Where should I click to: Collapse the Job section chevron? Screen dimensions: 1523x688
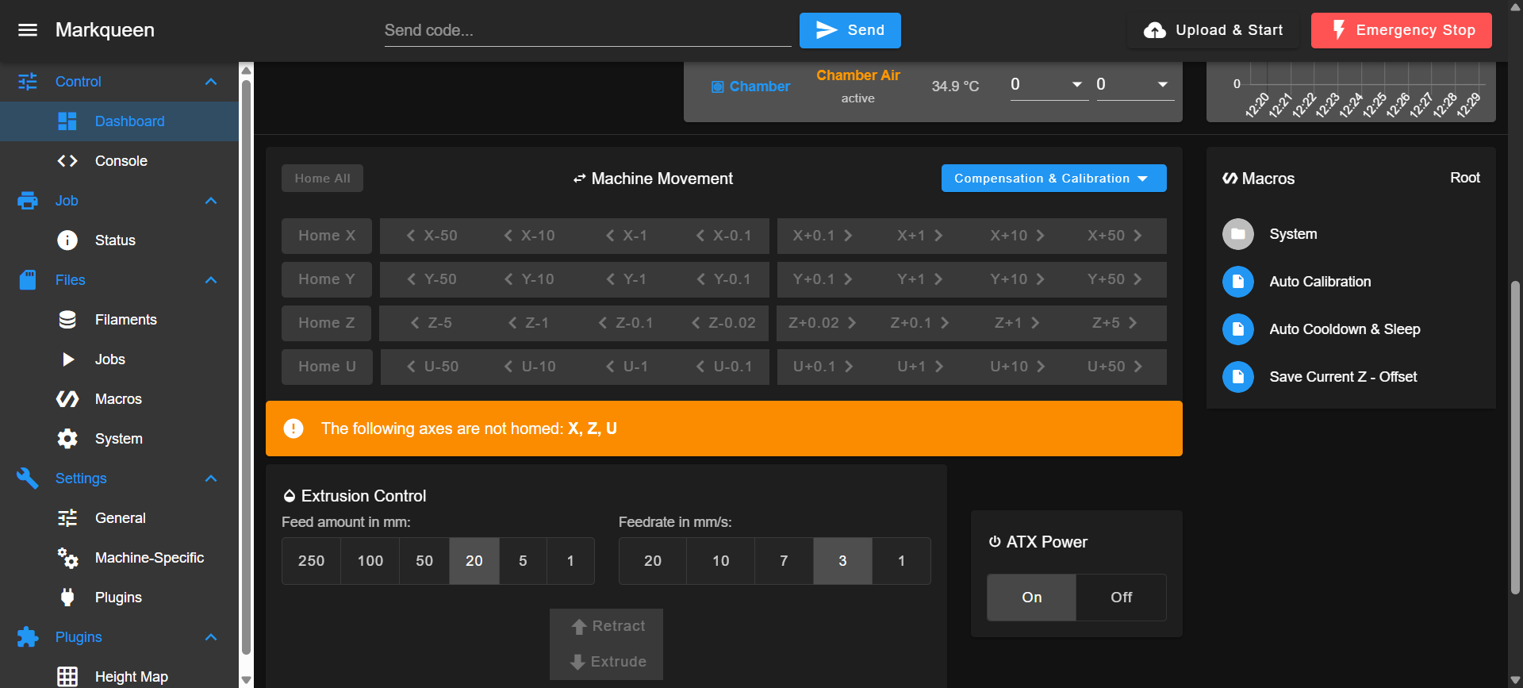pyautogui.click(x=211, y=201)
